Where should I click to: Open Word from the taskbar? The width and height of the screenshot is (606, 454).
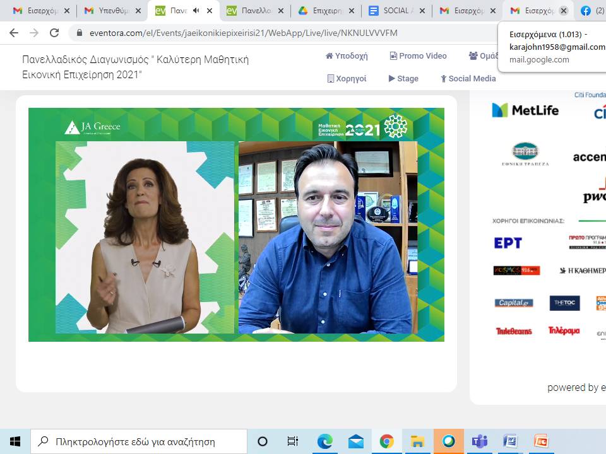510,441
